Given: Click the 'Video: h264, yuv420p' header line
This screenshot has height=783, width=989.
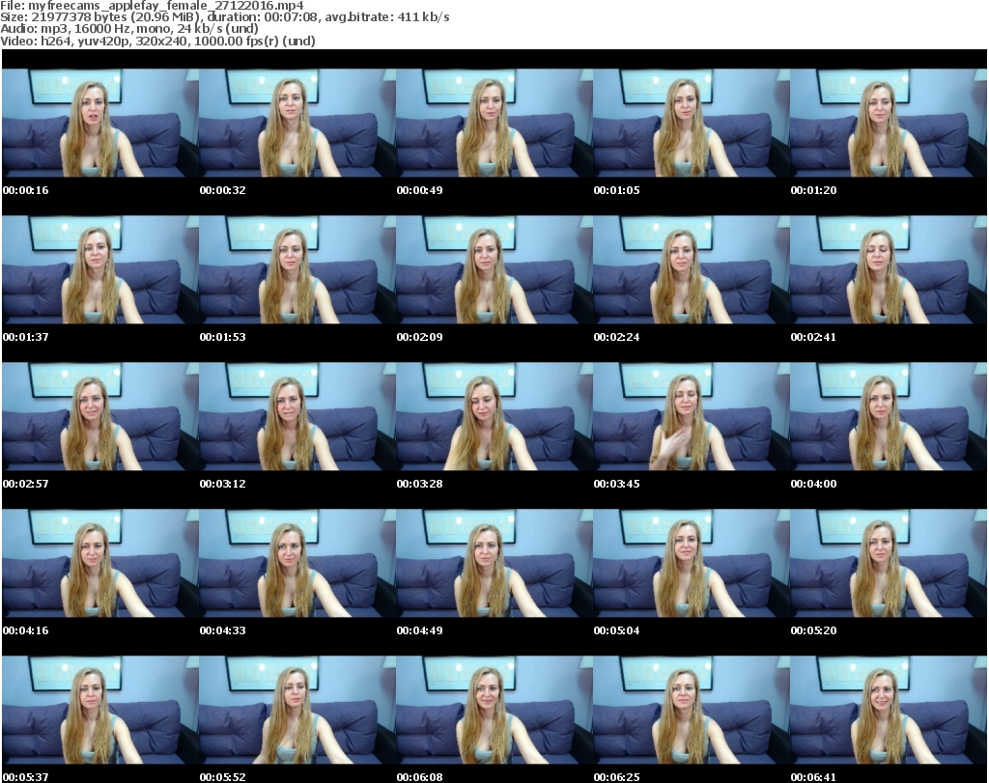Looking at the screenshot, I should (x=157, y=41).
